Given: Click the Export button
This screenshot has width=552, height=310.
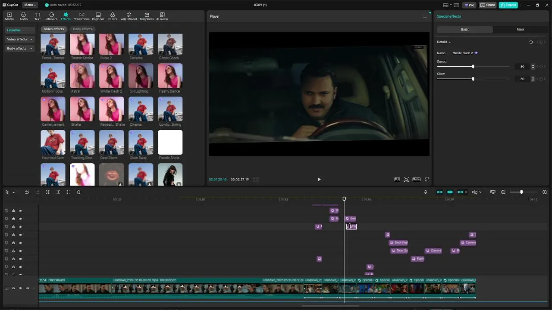Looking at the screenshot, I should coord(508,5).
